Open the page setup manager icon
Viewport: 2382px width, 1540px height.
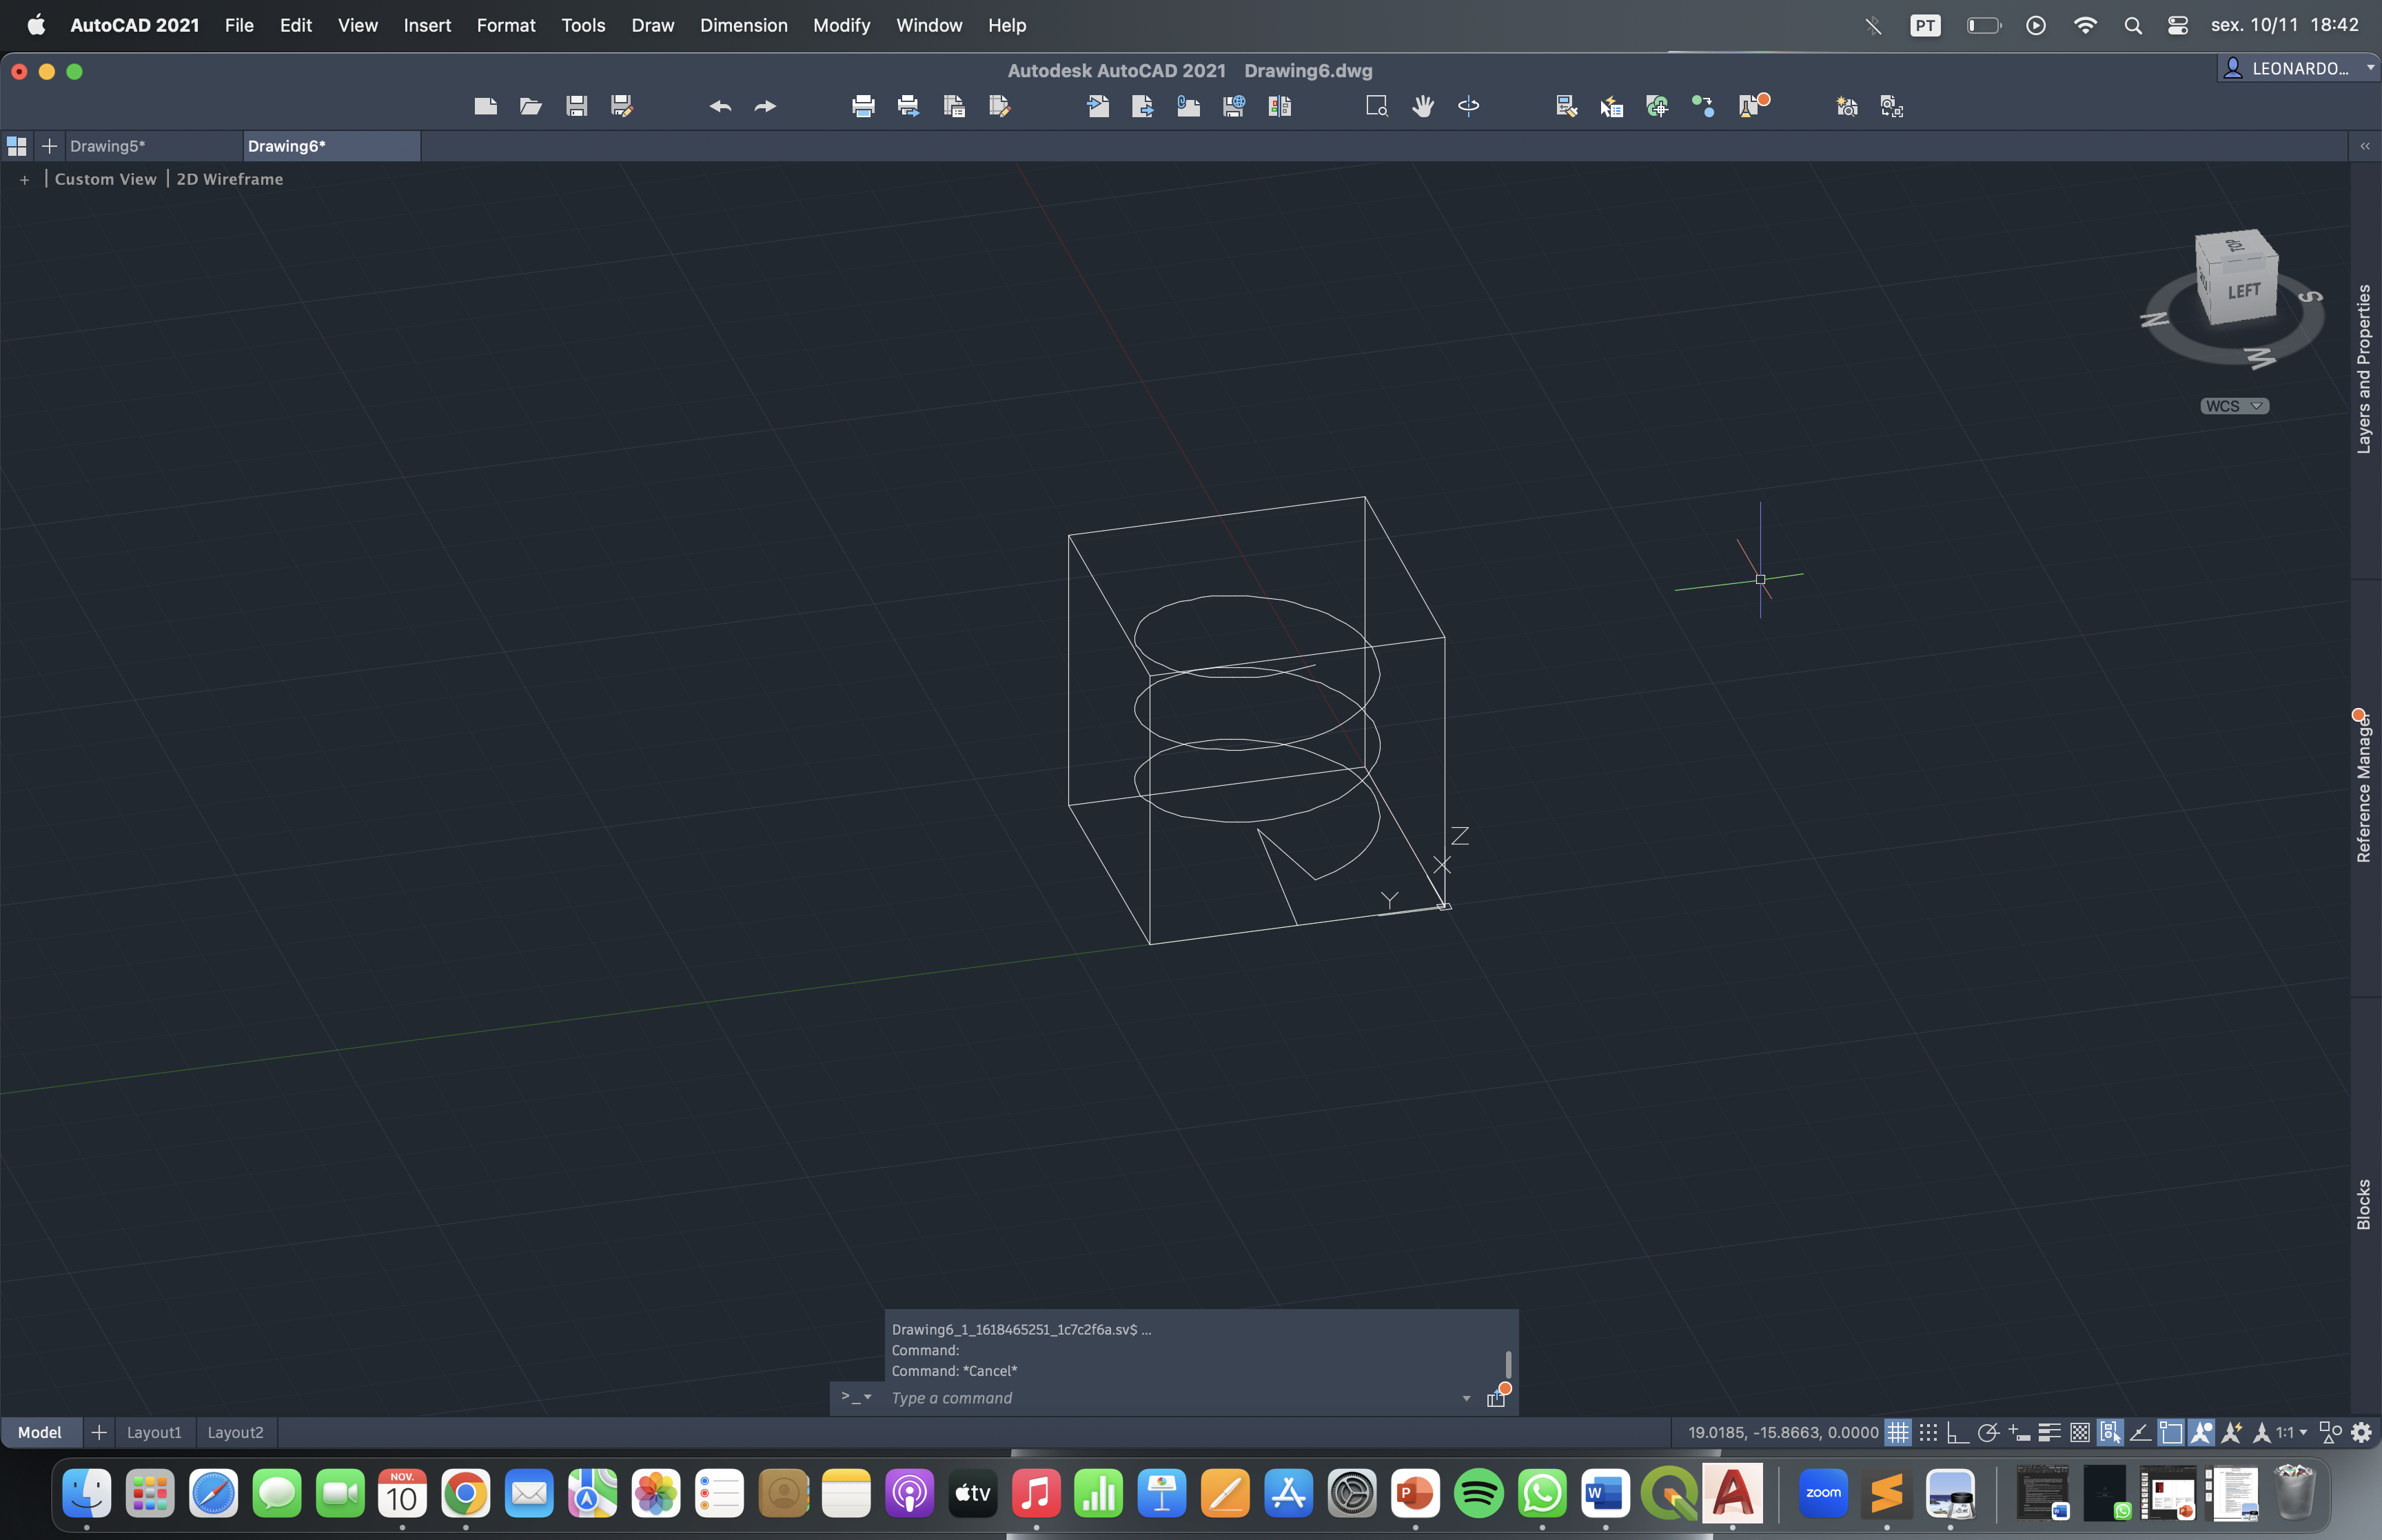pyautogui.click(x=954, y=106)
